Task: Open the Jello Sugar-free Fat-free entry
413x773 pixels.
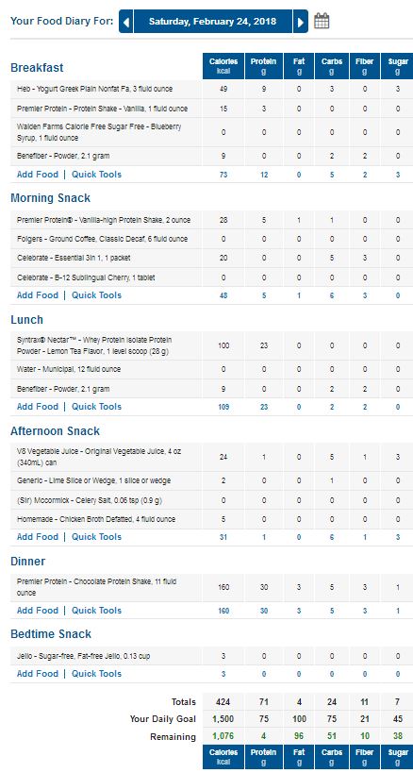Action: (84, 656)
